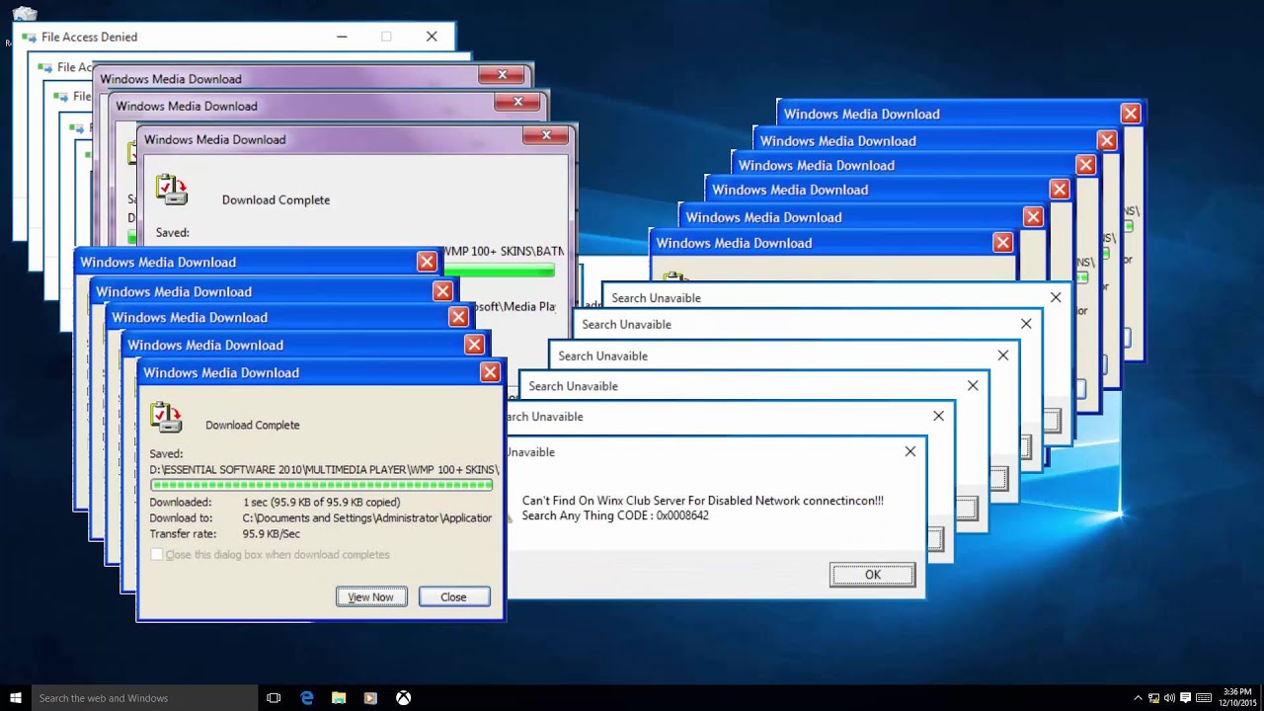Screen dimensions: 1264x711
Task: Click the 'Downloaded: 1 sec (95.9 KB of 95.9 KB copied)' line
Action: 275,503
